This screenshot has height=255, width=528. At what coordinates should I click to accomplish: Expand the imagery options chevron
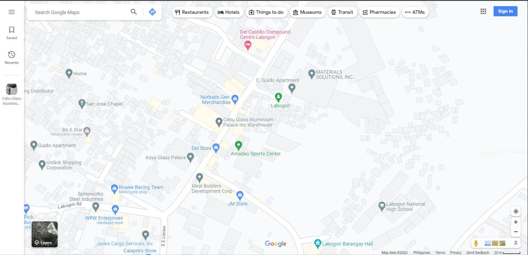515,243
